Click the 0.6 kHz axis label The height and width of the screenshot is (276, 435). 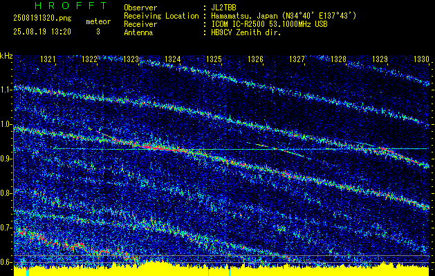click(6, 262)
